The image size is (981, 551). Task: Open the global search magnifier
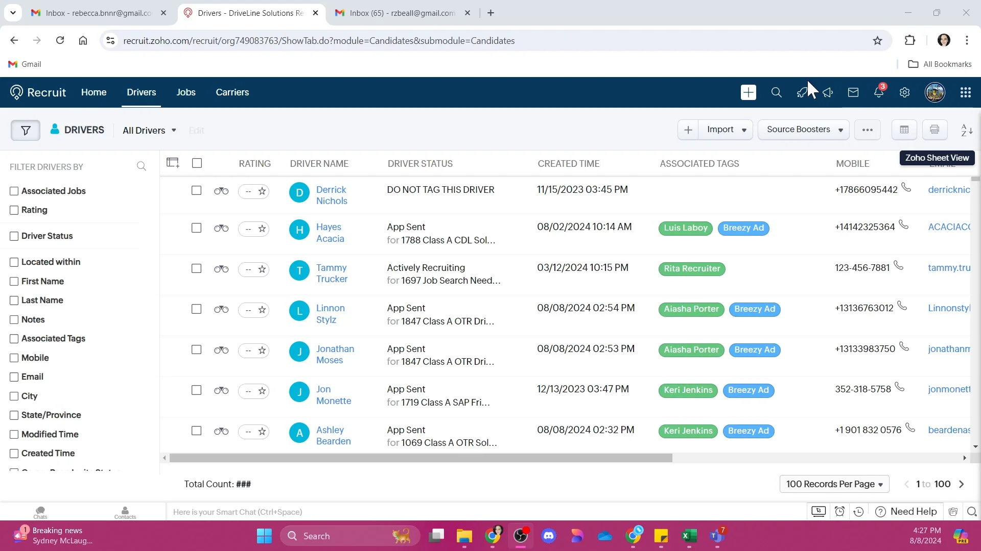776,92
